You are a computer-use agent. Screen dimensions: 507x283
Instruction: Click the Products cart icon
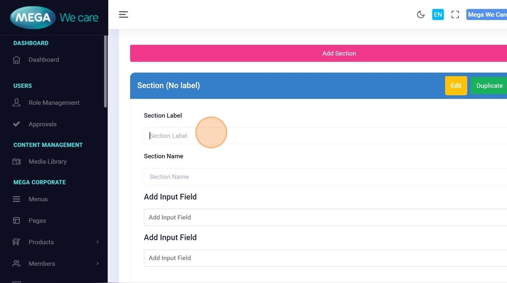tap(17, 242)
